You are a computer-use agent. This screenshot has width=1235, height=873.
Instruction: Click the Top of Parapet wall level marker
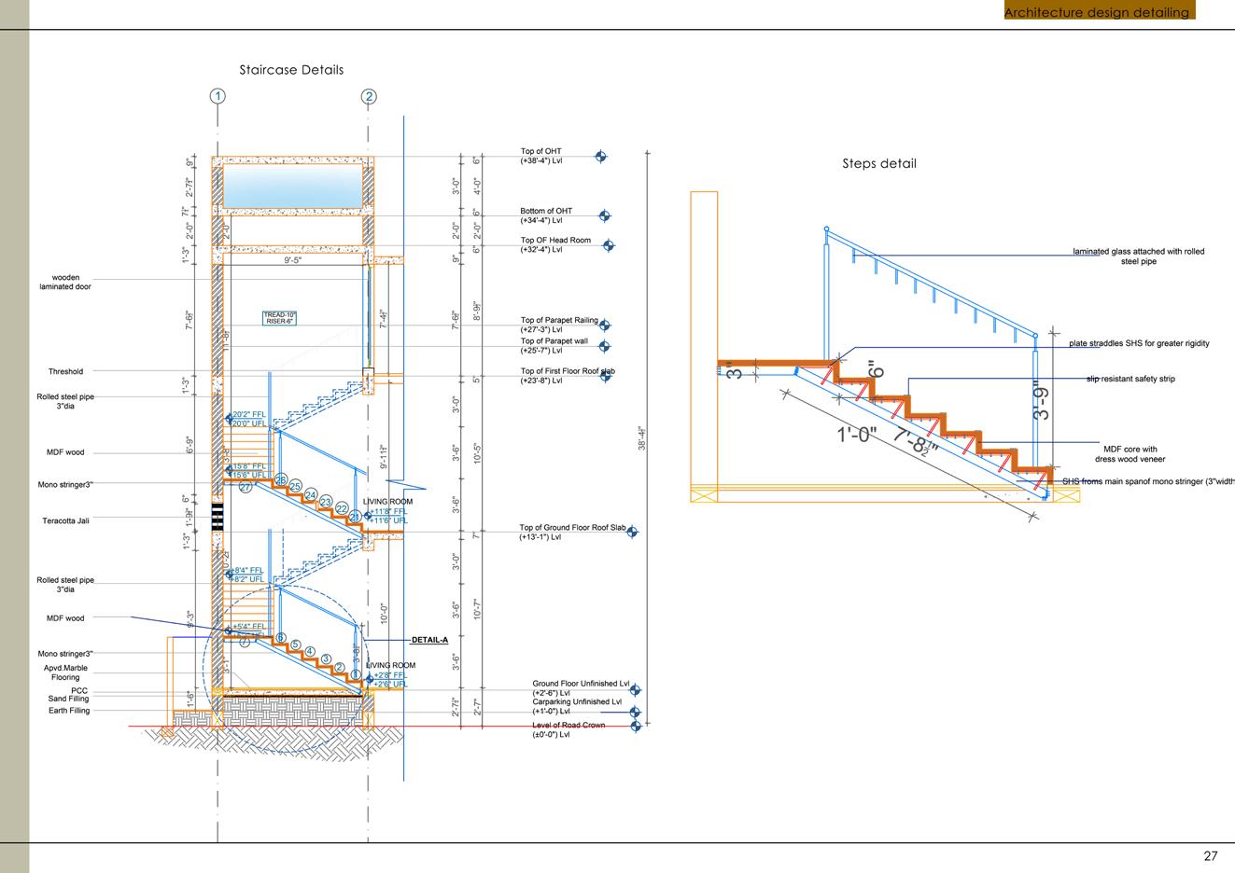click(x=605, y=346)
